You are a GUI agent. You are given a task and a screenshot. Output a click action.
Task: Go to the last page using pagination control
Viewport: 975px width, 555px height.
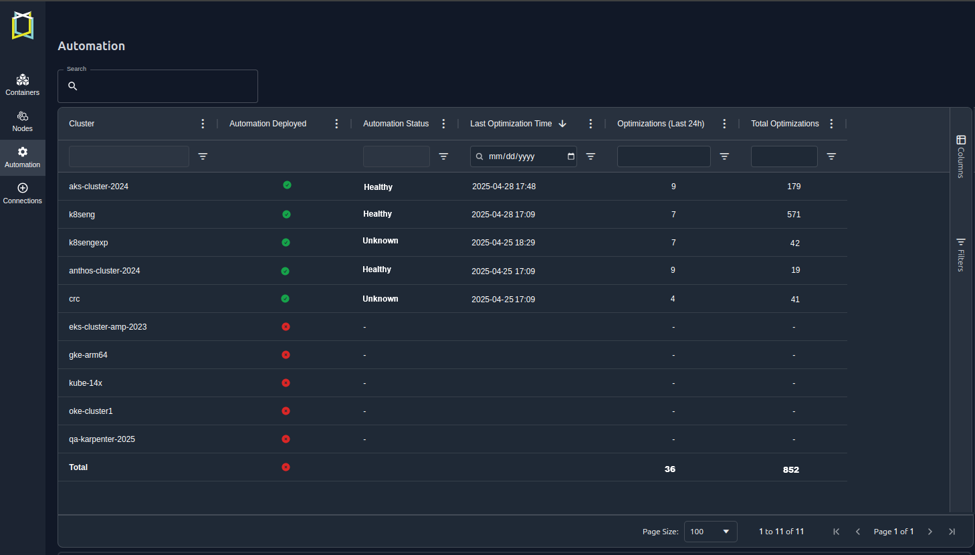click(x=952, y=531)
